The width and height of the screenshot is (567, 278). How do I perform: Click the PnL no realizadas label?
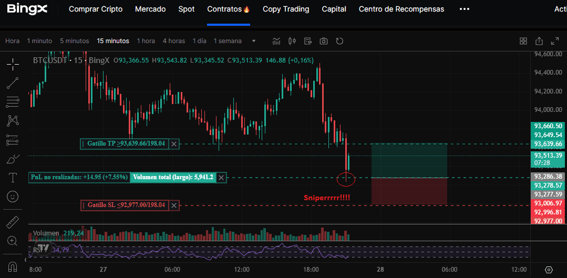tap(79, 178)
